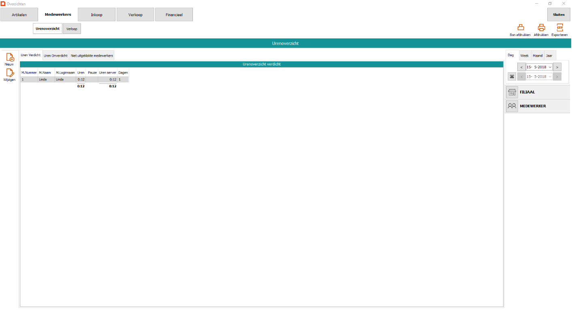
Task: Click the Wijzigen edit icon
Action: pos(10,73)
